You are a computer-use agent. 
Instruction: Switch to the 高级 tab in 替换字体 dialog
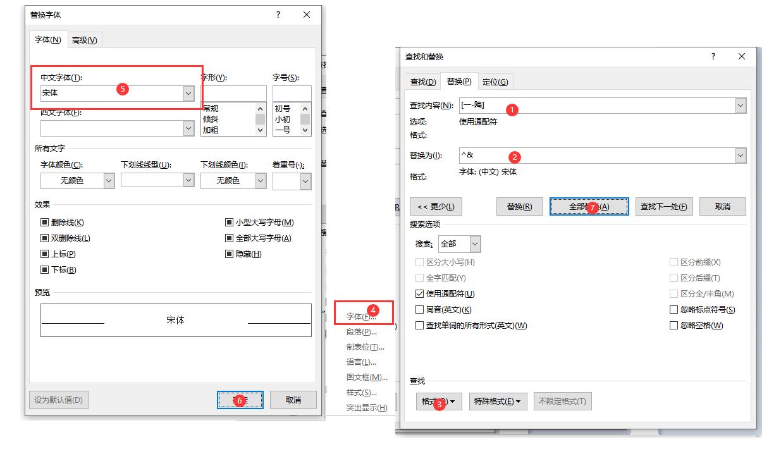click(x=84, y=39)
